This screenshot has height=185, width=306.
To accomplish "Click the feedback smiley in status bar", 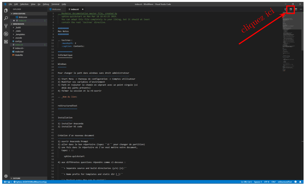I will (x=295, y=182).
